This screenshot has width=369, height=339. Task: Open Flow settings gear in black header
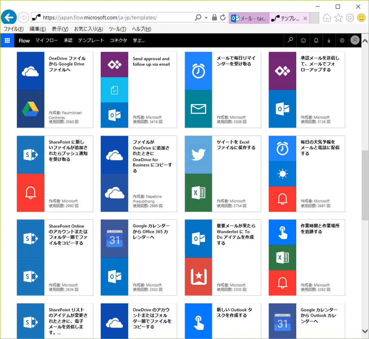coord(342,41)
